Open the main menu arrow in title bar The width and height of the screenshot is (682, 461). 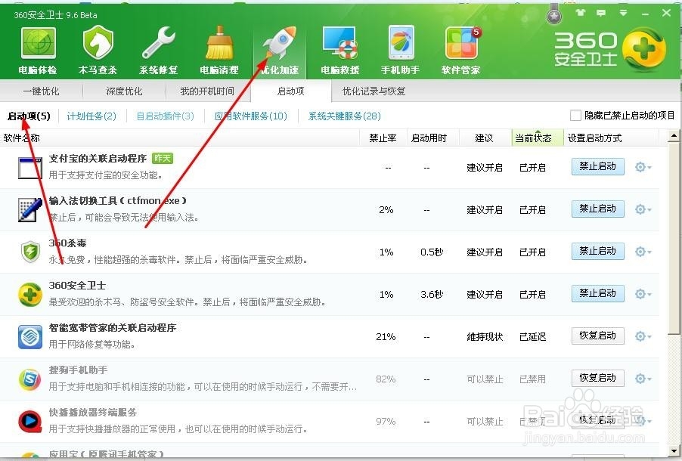pyautogui.click(x=623, y=13)
